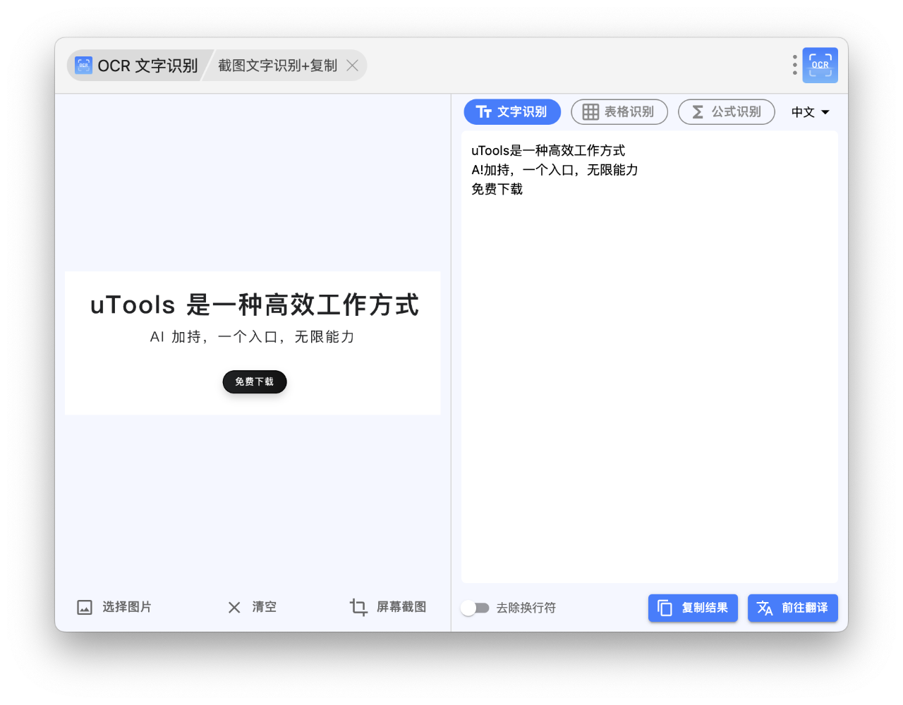This screenshot has width=903, height=705.
Task: Click result line 'uTools是一种高效工作方式'
Action: tap(548, 151)
